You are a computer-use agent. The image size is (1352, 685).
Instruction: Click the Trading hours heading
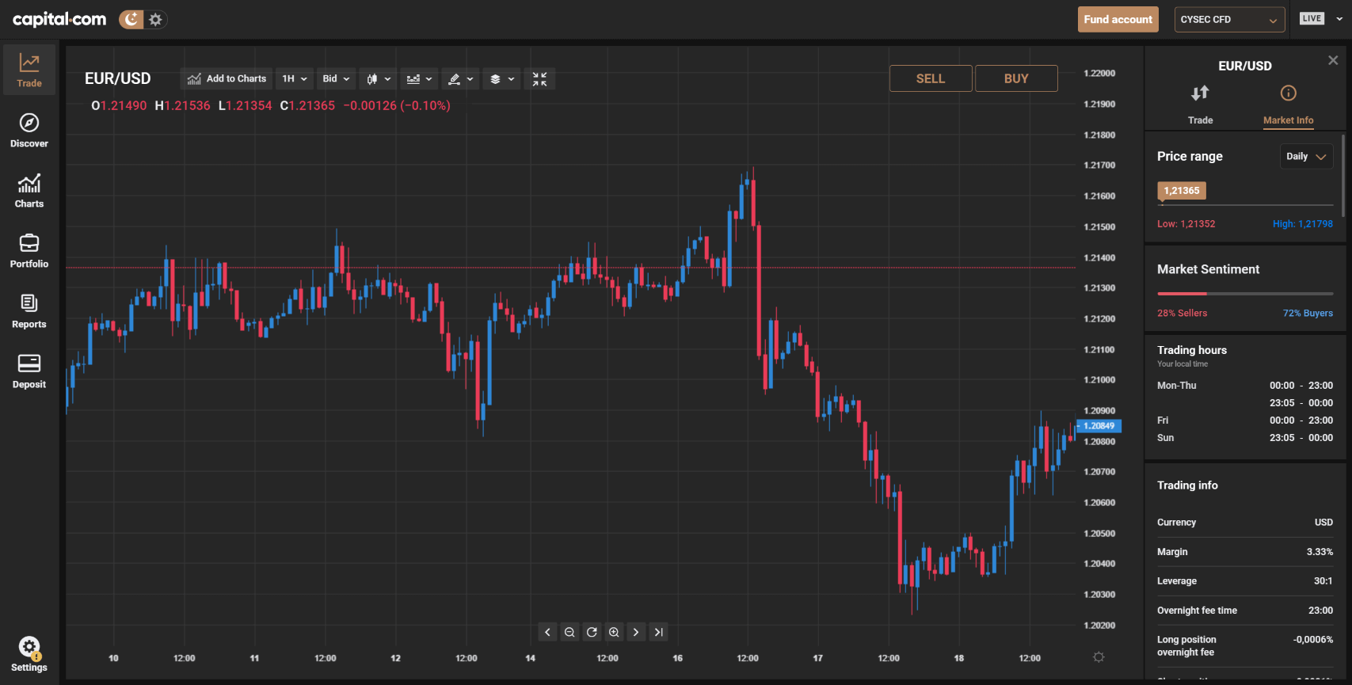[1191, 350]
